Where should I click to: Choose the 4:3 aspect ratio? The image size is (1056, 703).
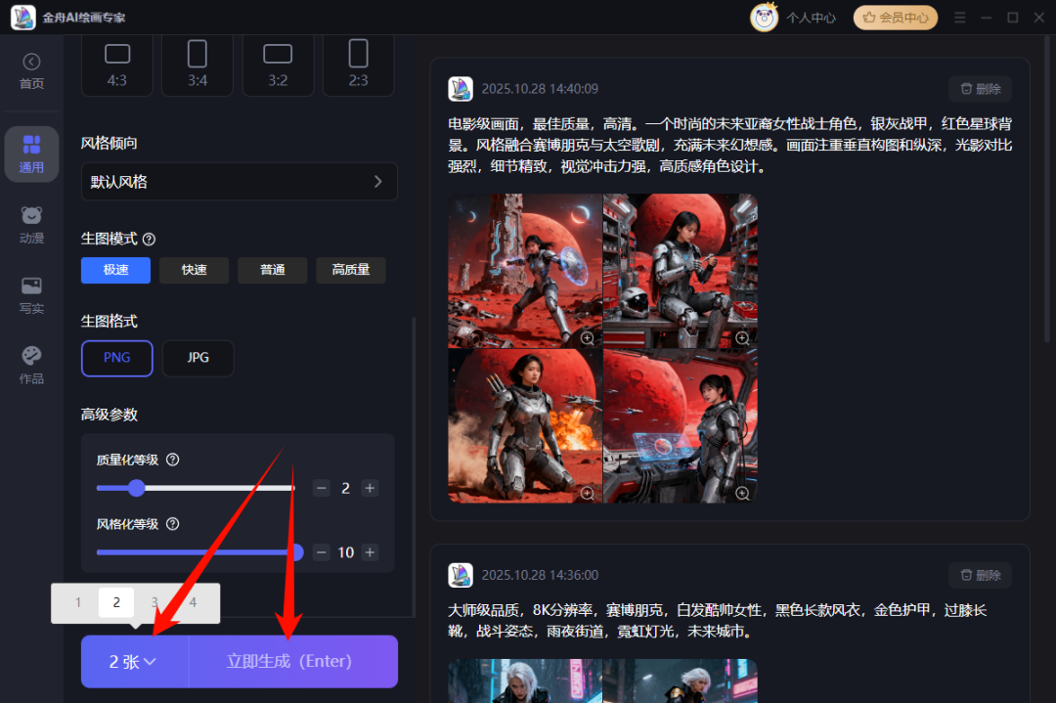(117, 66)
